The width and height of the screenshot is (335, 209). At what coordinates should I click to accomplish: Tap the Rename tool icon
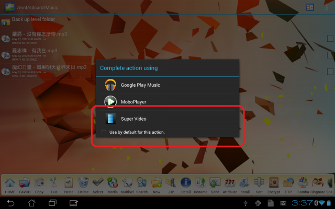[x=200, y=185]
